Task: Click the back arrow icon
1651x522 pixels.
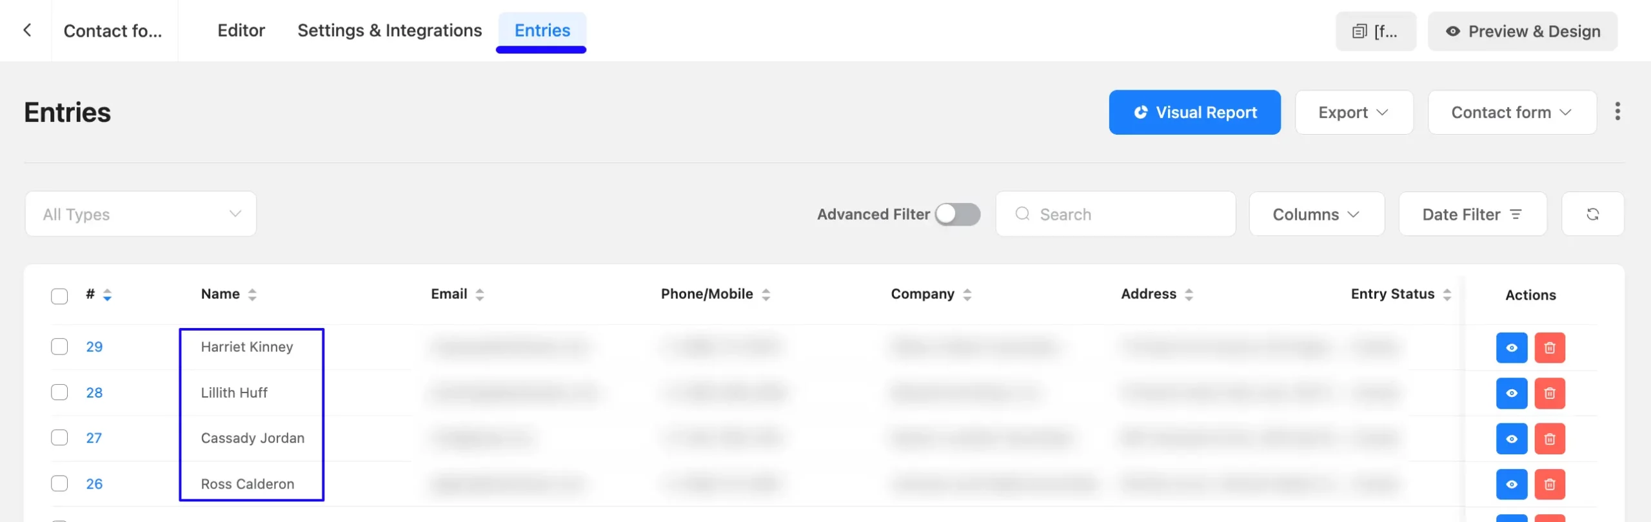Action: pyautogui.click(x=27, y=30)
